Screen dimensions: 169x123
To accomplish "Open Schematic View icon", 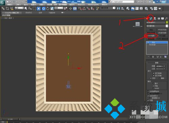I will pos(141,8).
